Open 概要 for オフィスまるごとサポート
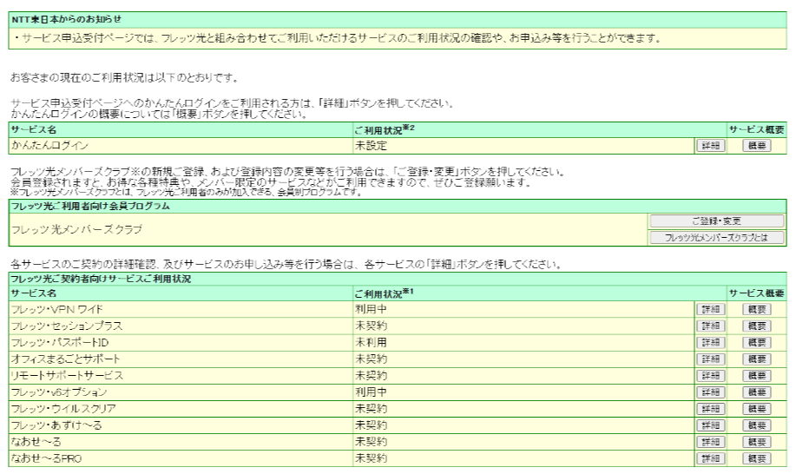The height and width of the screenshot is (474, 796). point(757,359)
